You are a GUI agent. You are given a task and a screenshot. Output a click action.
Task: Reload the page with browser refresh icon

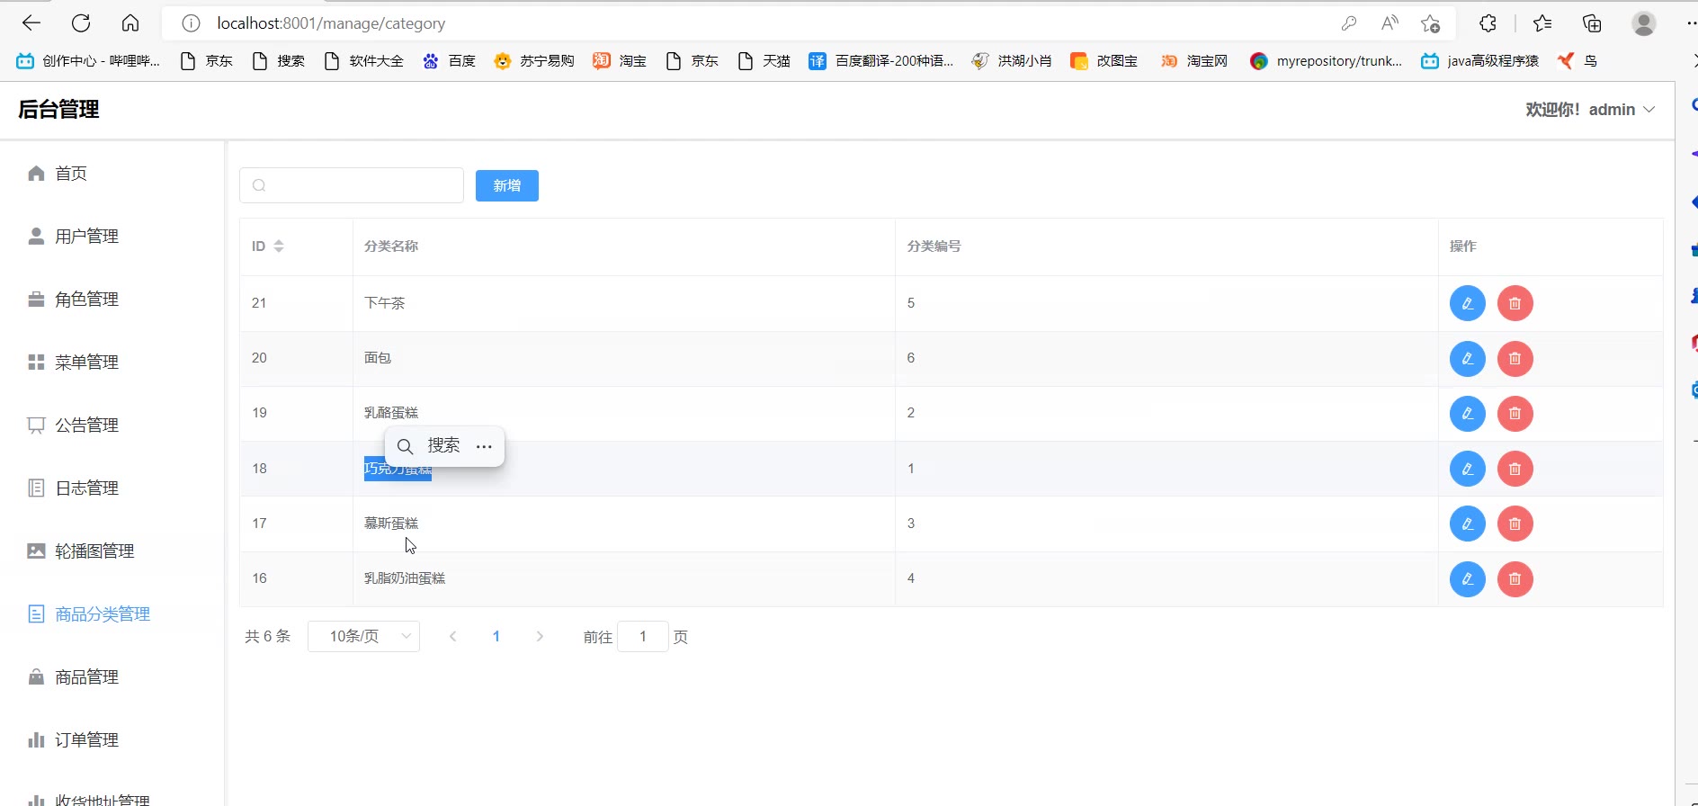(x=81, y=23)
